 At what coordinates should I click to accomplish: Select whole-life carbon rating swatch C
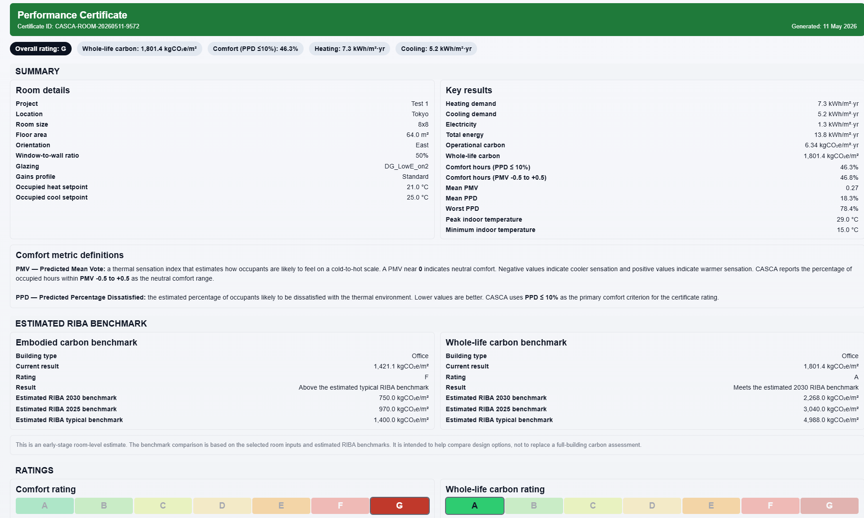point(593,505)
